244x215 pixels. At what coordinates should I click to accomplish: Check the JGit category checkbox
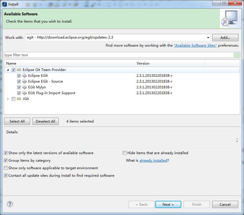tap(13, 99)
